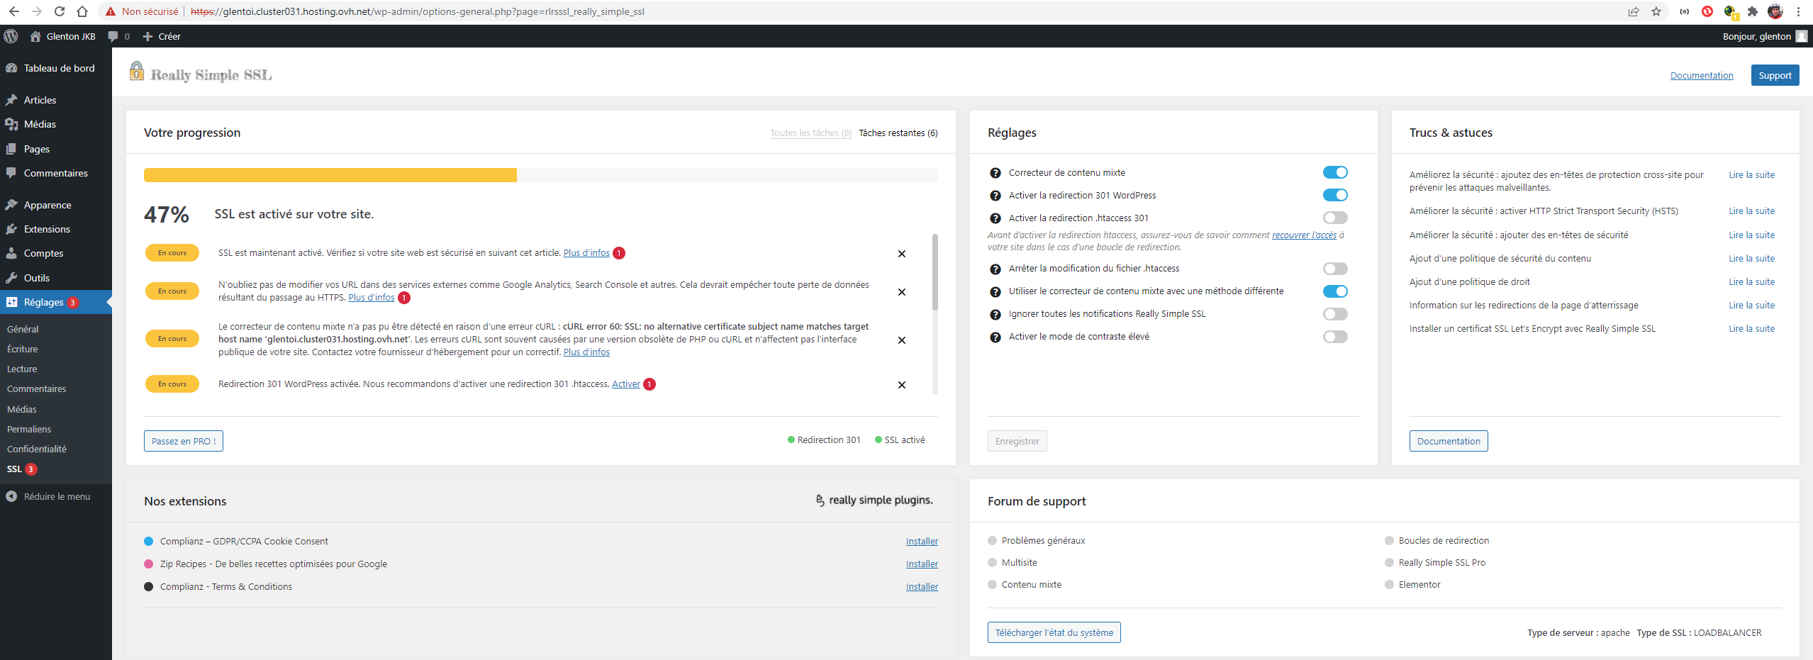Click the Passez en PRO button
The height and width of the screenshot is (660, 1813).
pos(184,441)
